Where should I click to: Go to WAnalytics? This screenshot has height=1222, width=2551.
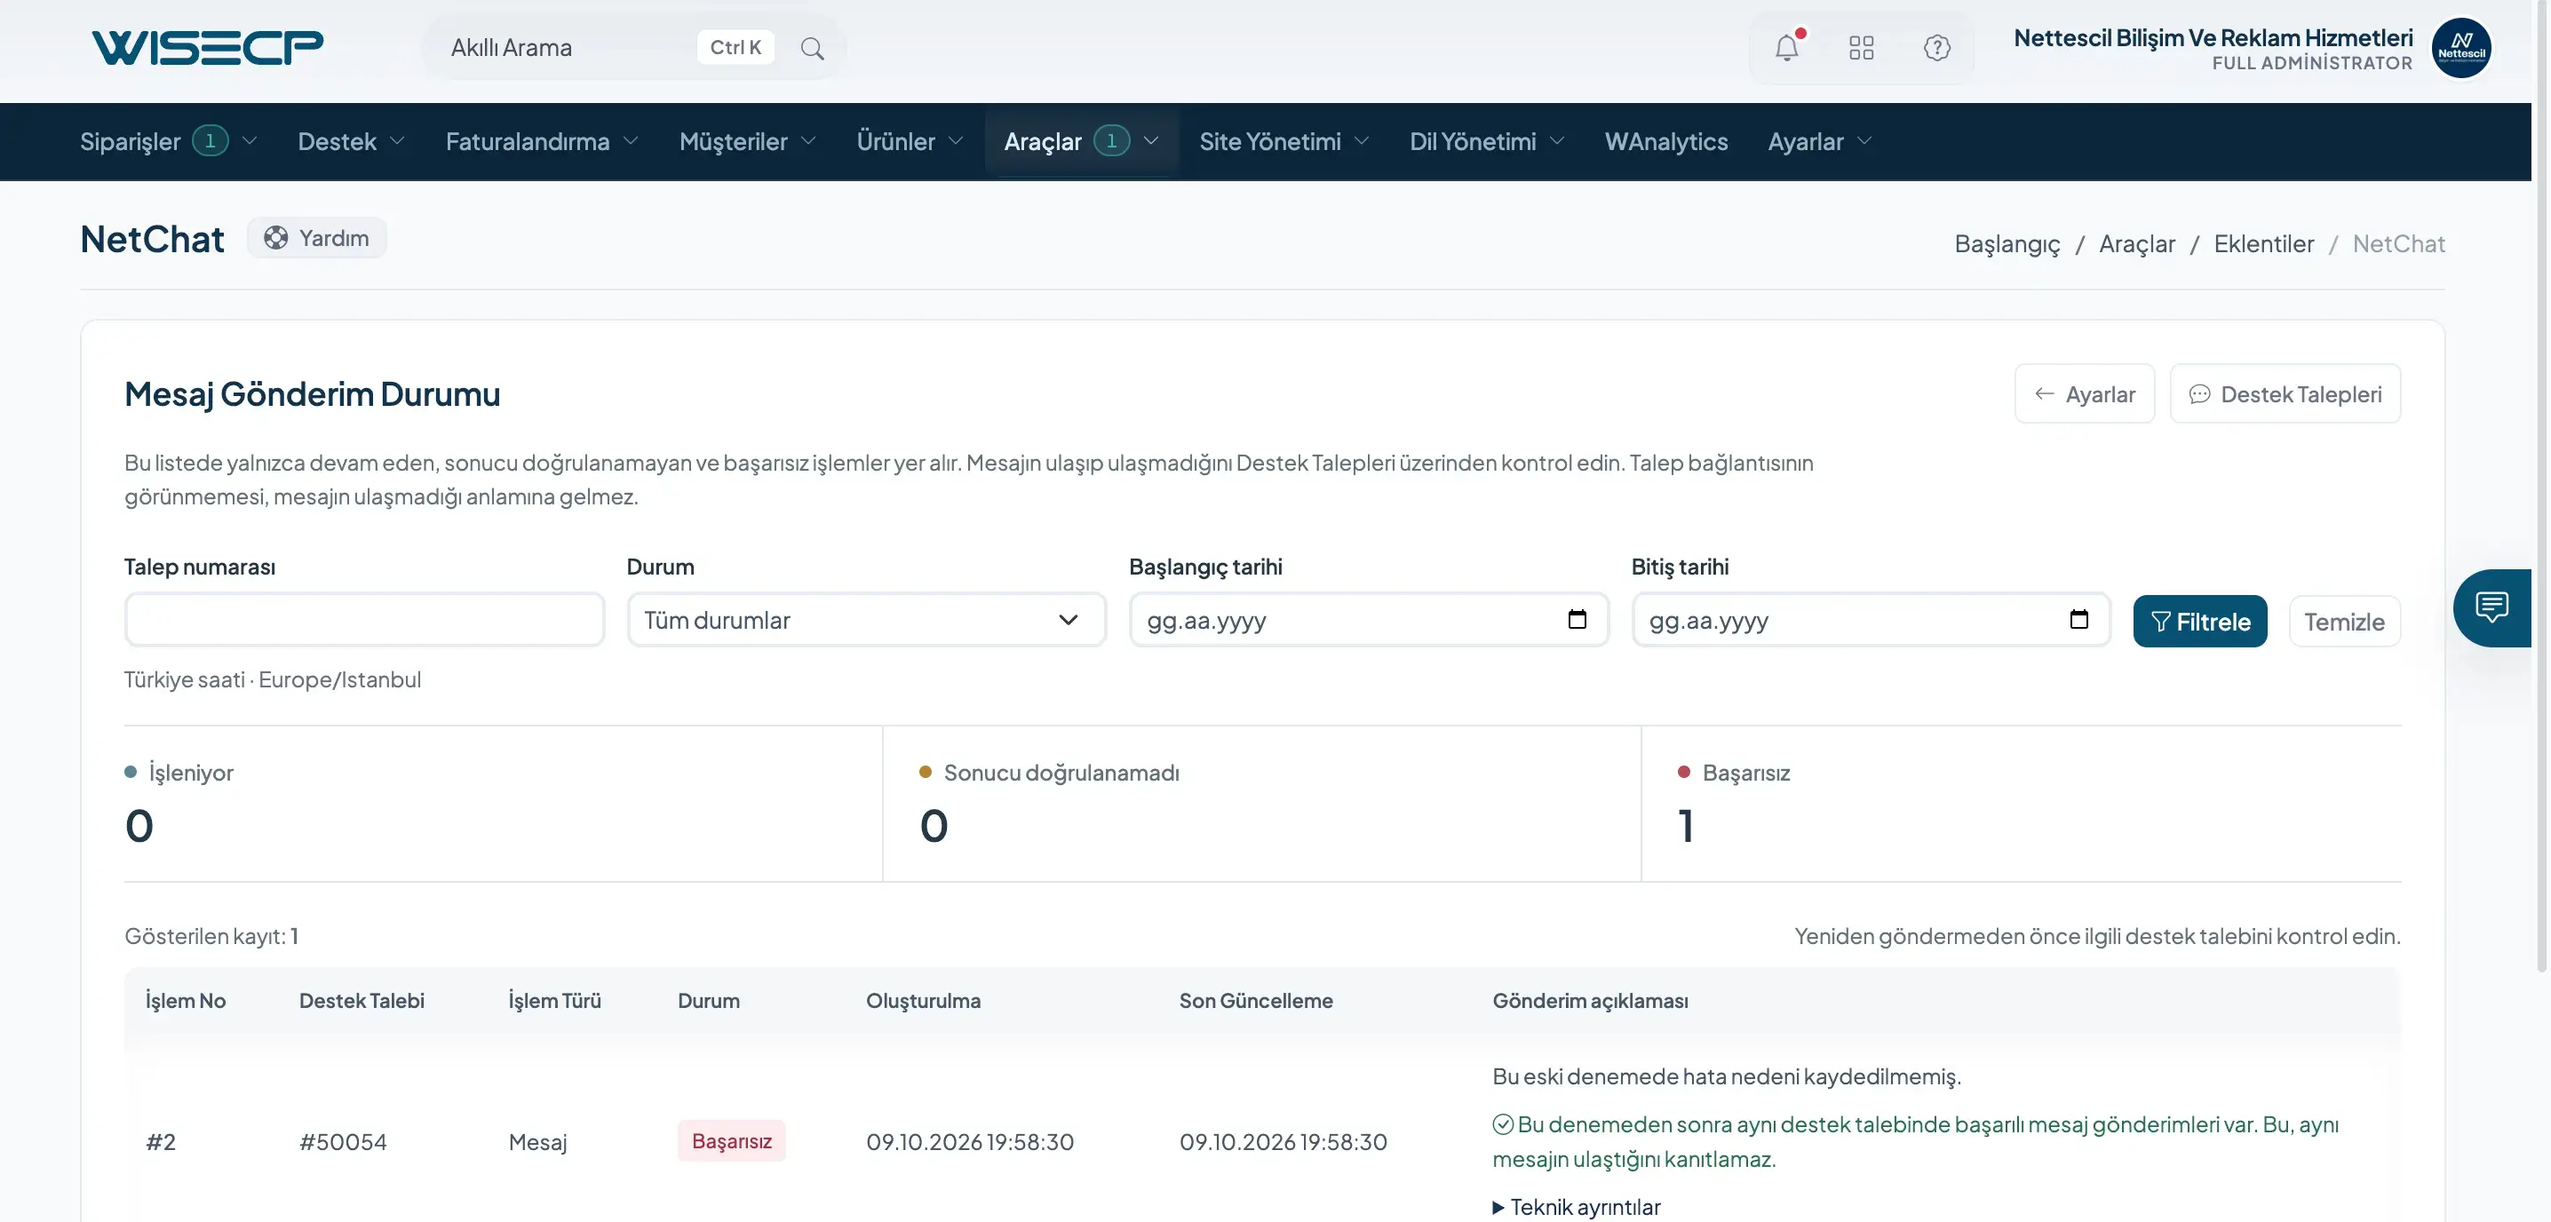(1665, 141)
